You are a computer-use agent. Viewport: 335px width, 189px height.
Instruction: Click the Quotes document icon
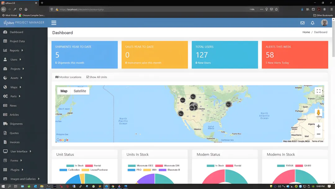pos(5,133)
